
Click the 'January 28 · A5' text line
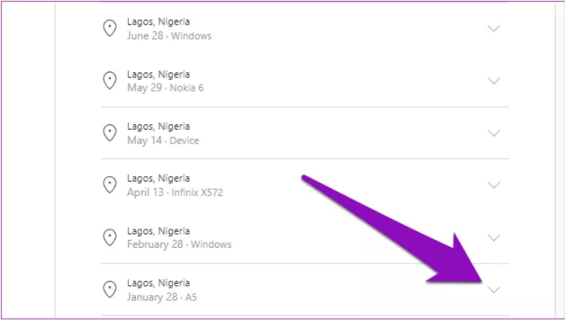coord(162,296)
